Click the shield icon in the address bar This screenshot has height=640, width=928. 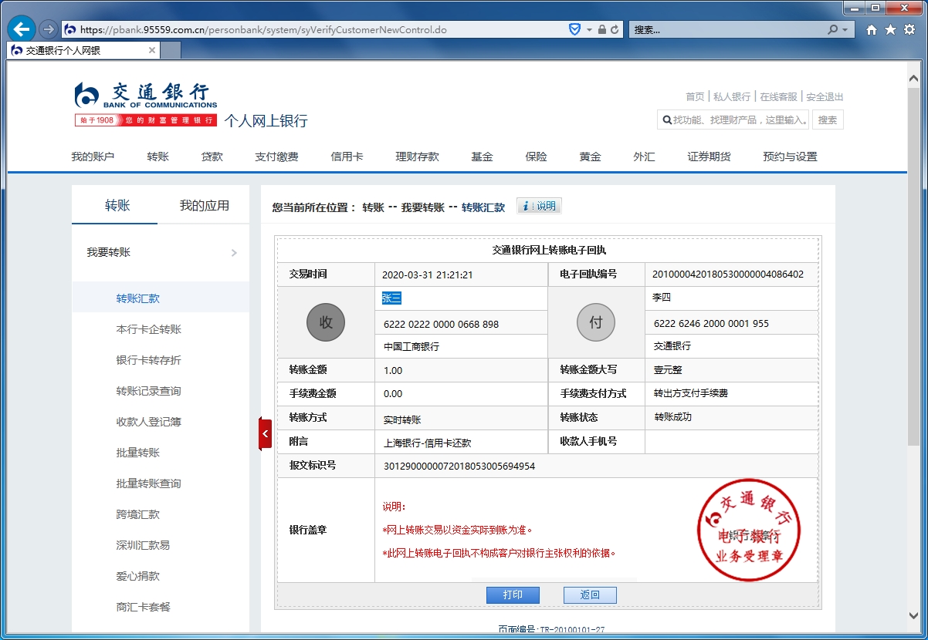(574, 29)
